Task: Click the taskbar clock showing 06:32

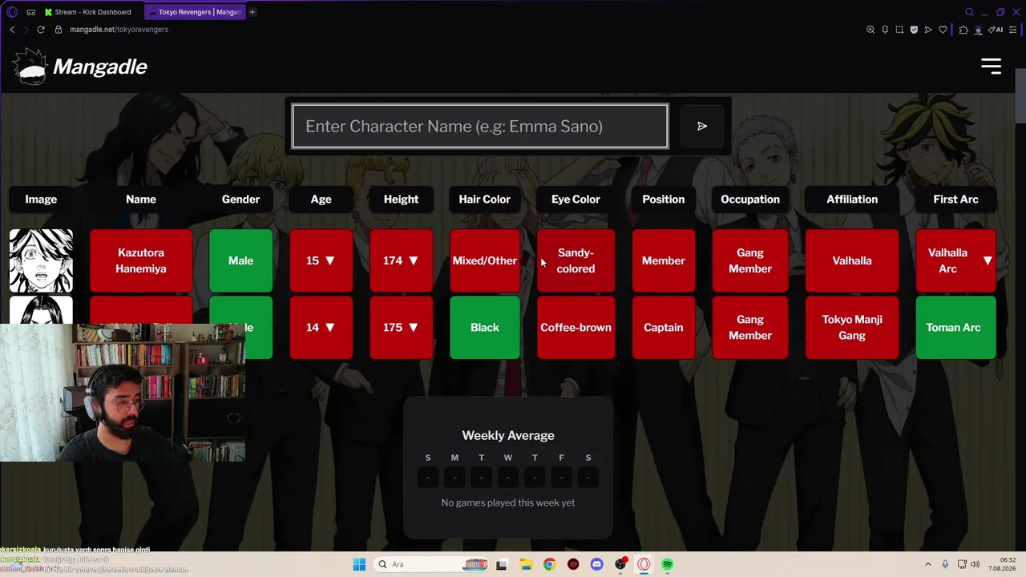Action: [x=1002, y=564]
